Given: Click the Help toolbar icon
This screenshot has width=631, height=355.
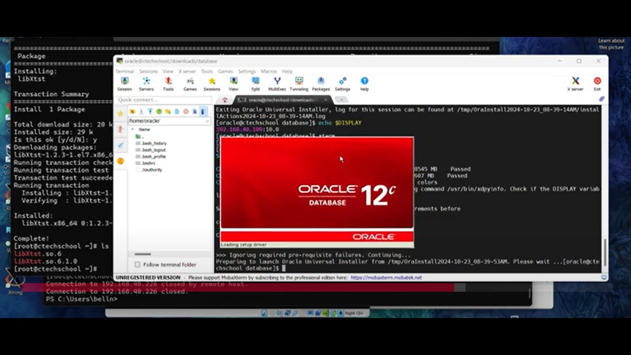Looking at the screenshot, I should (x=364, y=84).
